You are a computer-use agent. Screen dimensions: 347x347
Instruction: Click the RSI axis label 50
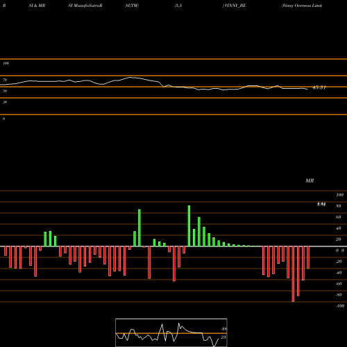point(5,91)
